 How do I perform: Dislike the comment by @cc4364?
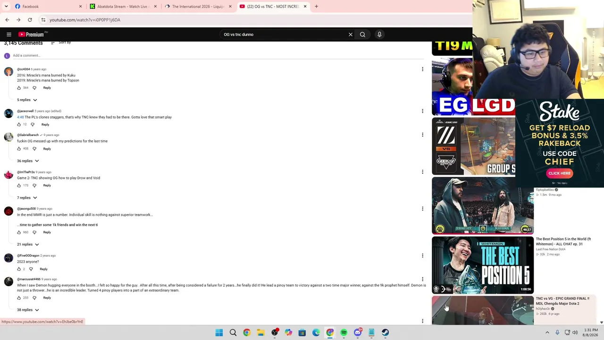coord(34,88)
